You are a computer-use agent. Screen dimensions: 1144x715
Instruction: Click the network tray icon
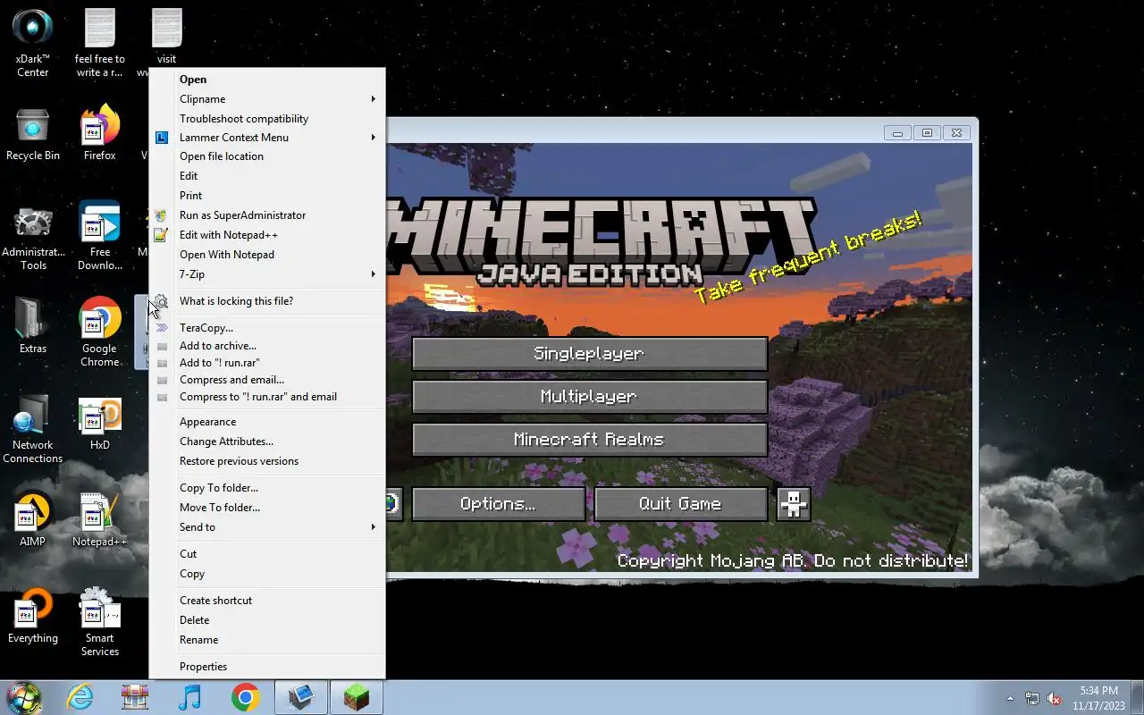click(x=1032, y=698)
